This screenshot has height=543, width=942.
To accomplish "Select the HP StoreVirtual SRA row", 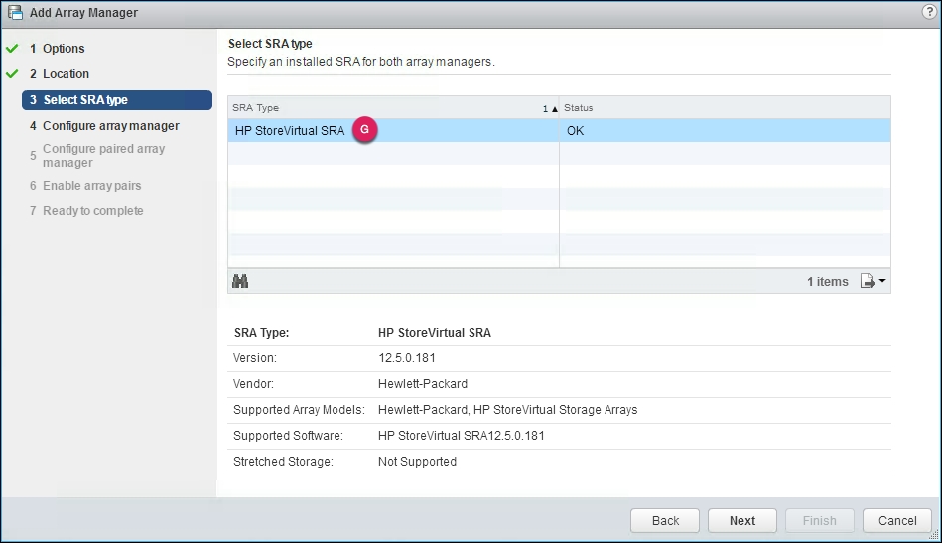I will (x=559, y=130).
